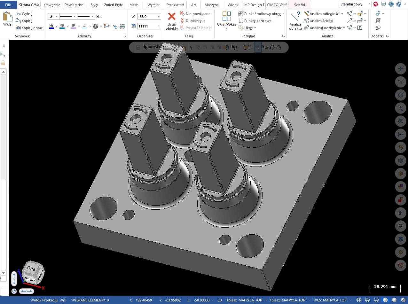408x304 pixels.
Task: Click the help question mark icon
Action: pos(398,4)
